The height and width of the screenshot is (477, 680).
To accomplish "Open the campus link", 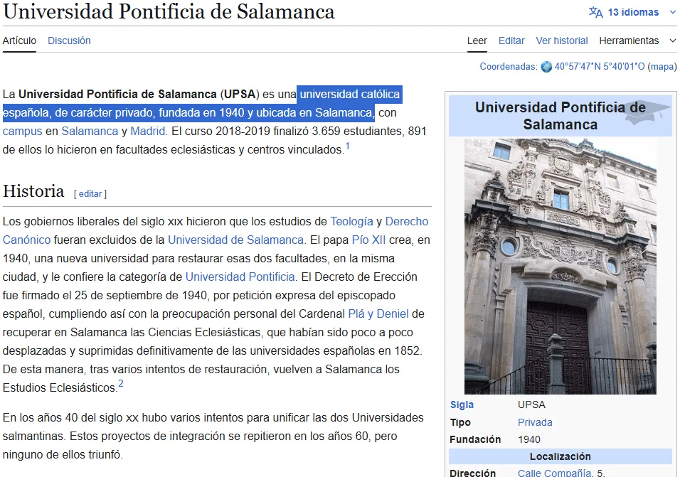I will pos(23,132).
